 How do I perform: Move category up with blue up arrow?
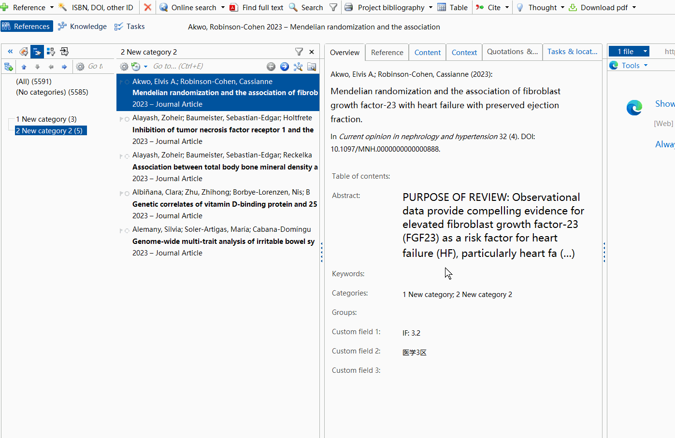(24, 67)
